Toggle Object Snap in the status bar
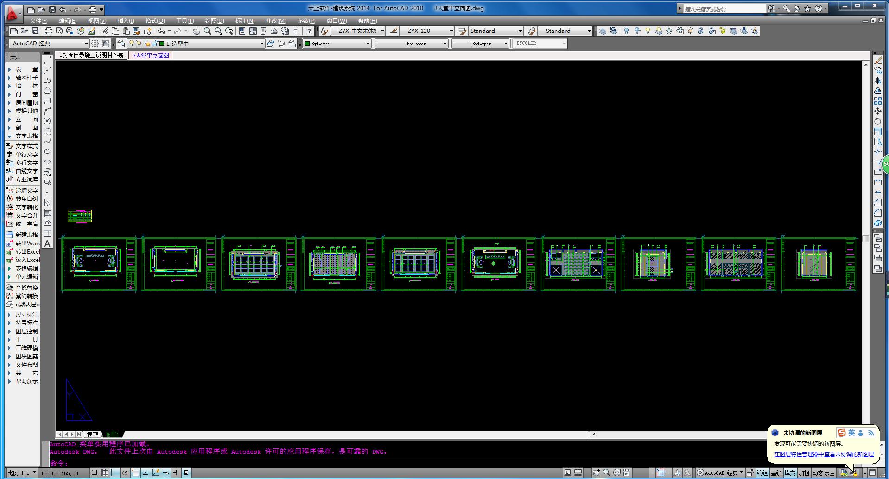Screen dimensions: 889x479 (135, 473)
